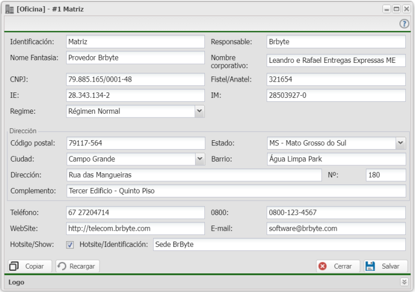The height and width of the screenshot is (292, 415).
Task: Expand the Ciudad dropdown
Action: pyautogui.click(x=200, y=159)
